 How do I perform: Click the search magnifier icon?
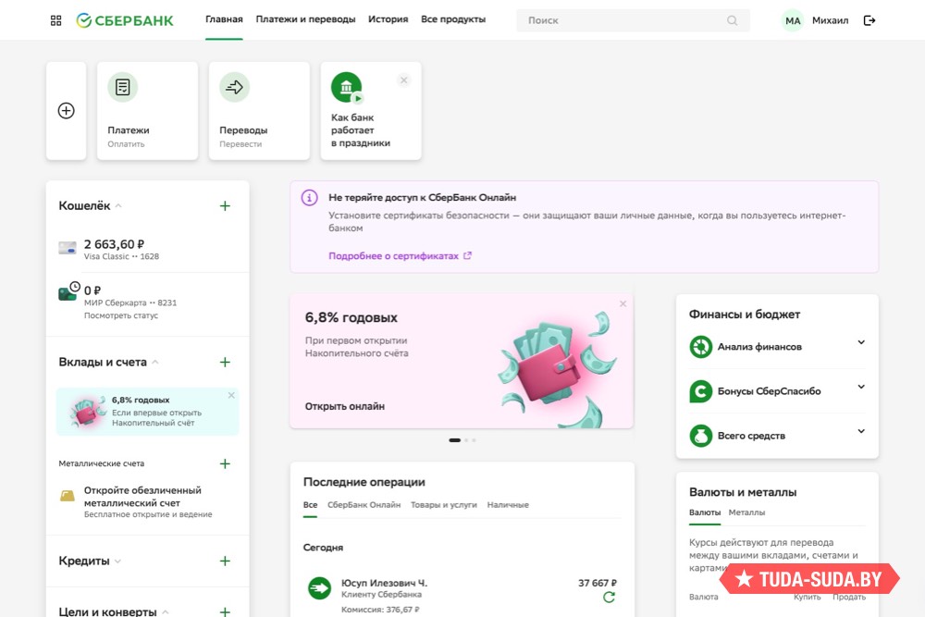pyautogui.click(x=732, y=20)
